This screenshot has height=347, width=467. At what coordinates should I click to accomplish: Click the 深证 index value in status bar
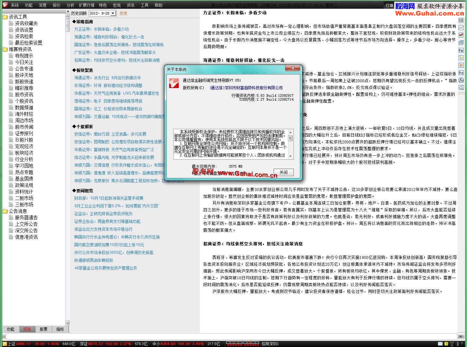[x=95, y=344]
